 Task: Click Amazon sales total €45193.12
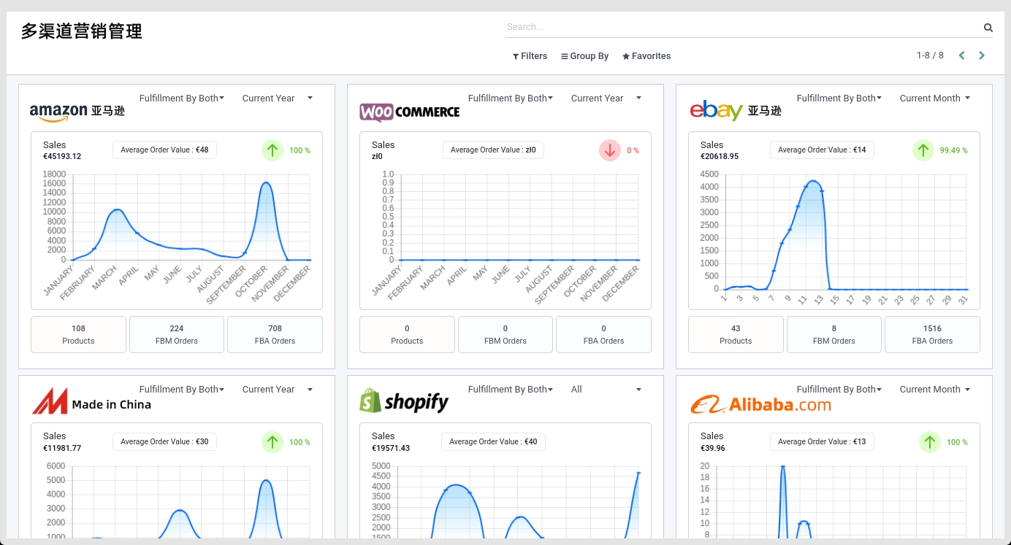(62, 157)
